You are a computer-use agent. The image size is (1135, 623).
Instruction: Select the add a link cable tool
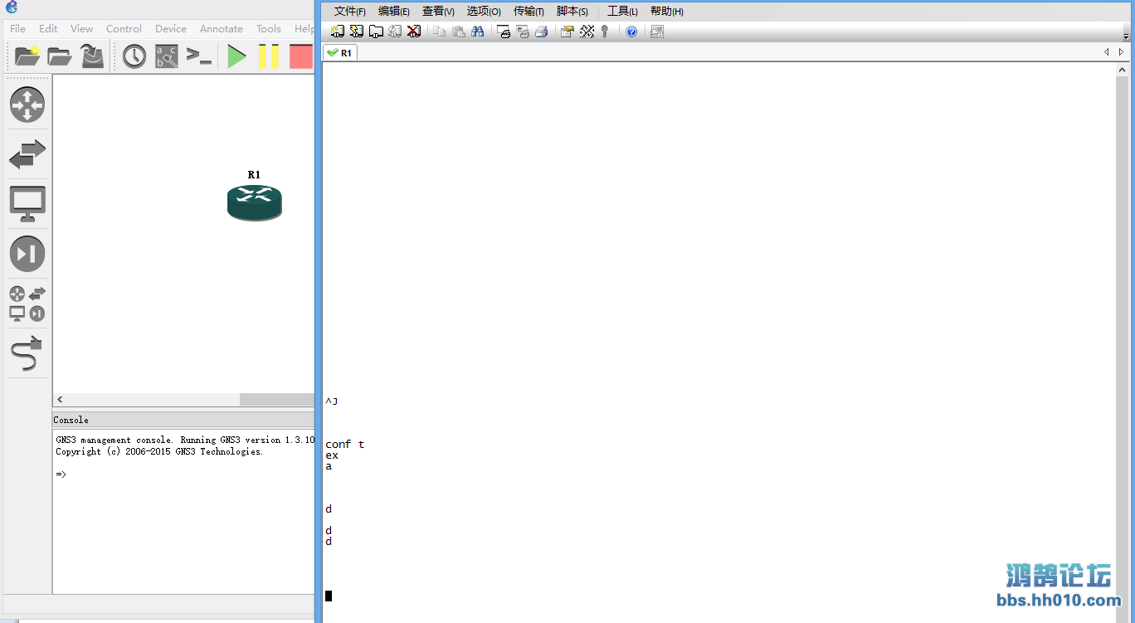point(27,353)
